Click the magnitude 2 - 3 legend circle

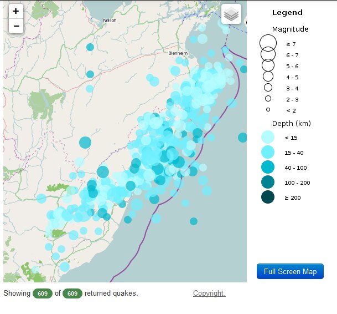coord(268,99)
